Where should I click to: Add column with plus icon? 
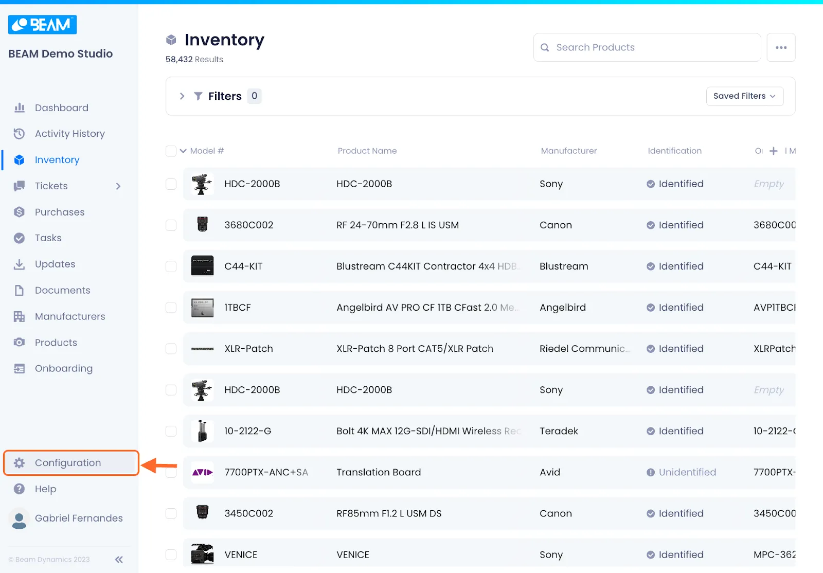(774, 151)
